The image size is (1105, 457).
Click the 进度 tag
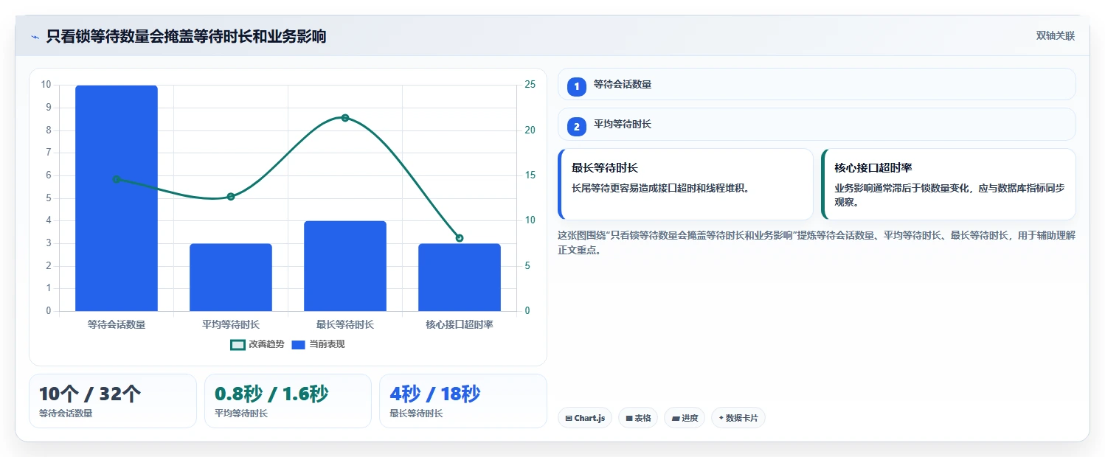tap(685, 418)
